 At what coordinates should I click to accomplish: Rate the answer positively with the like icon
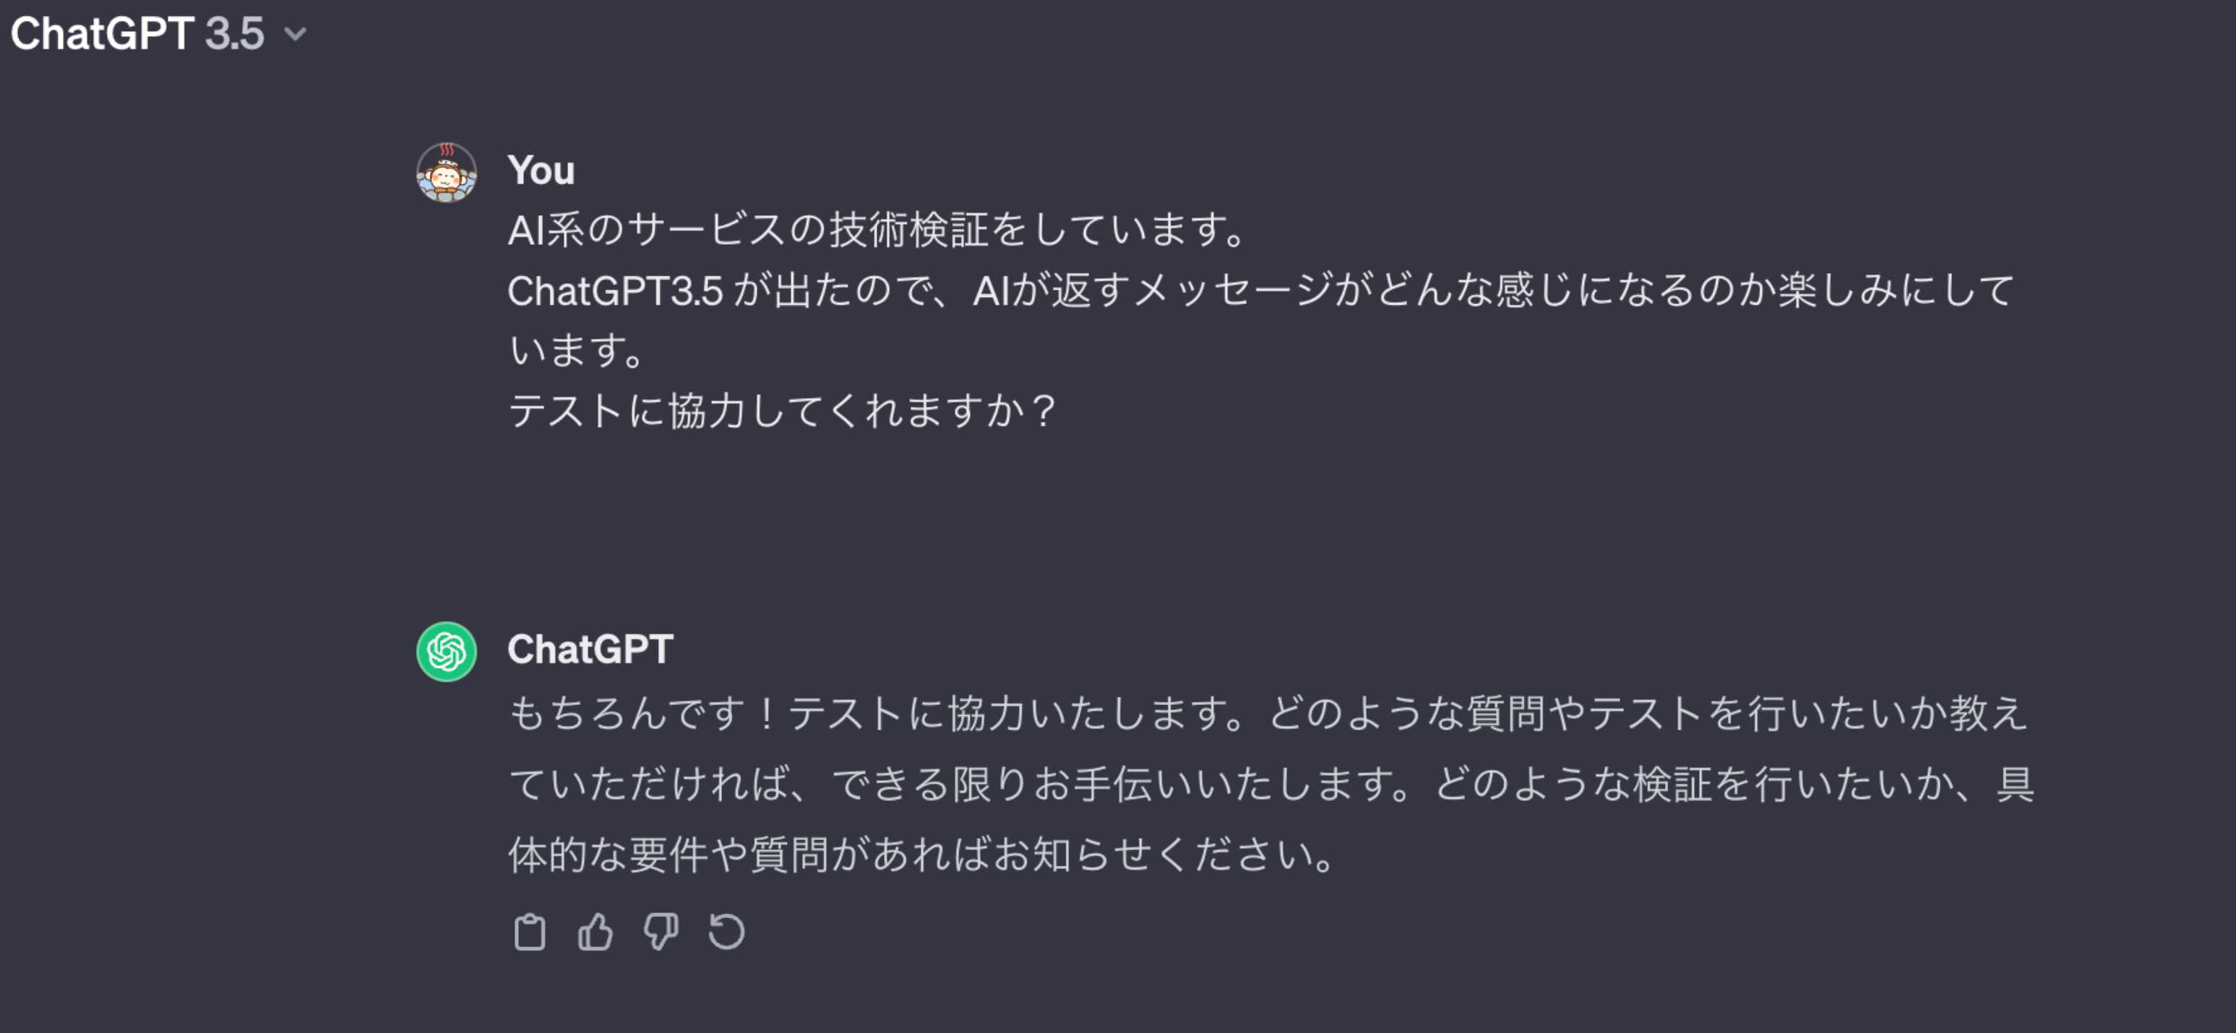595,933
